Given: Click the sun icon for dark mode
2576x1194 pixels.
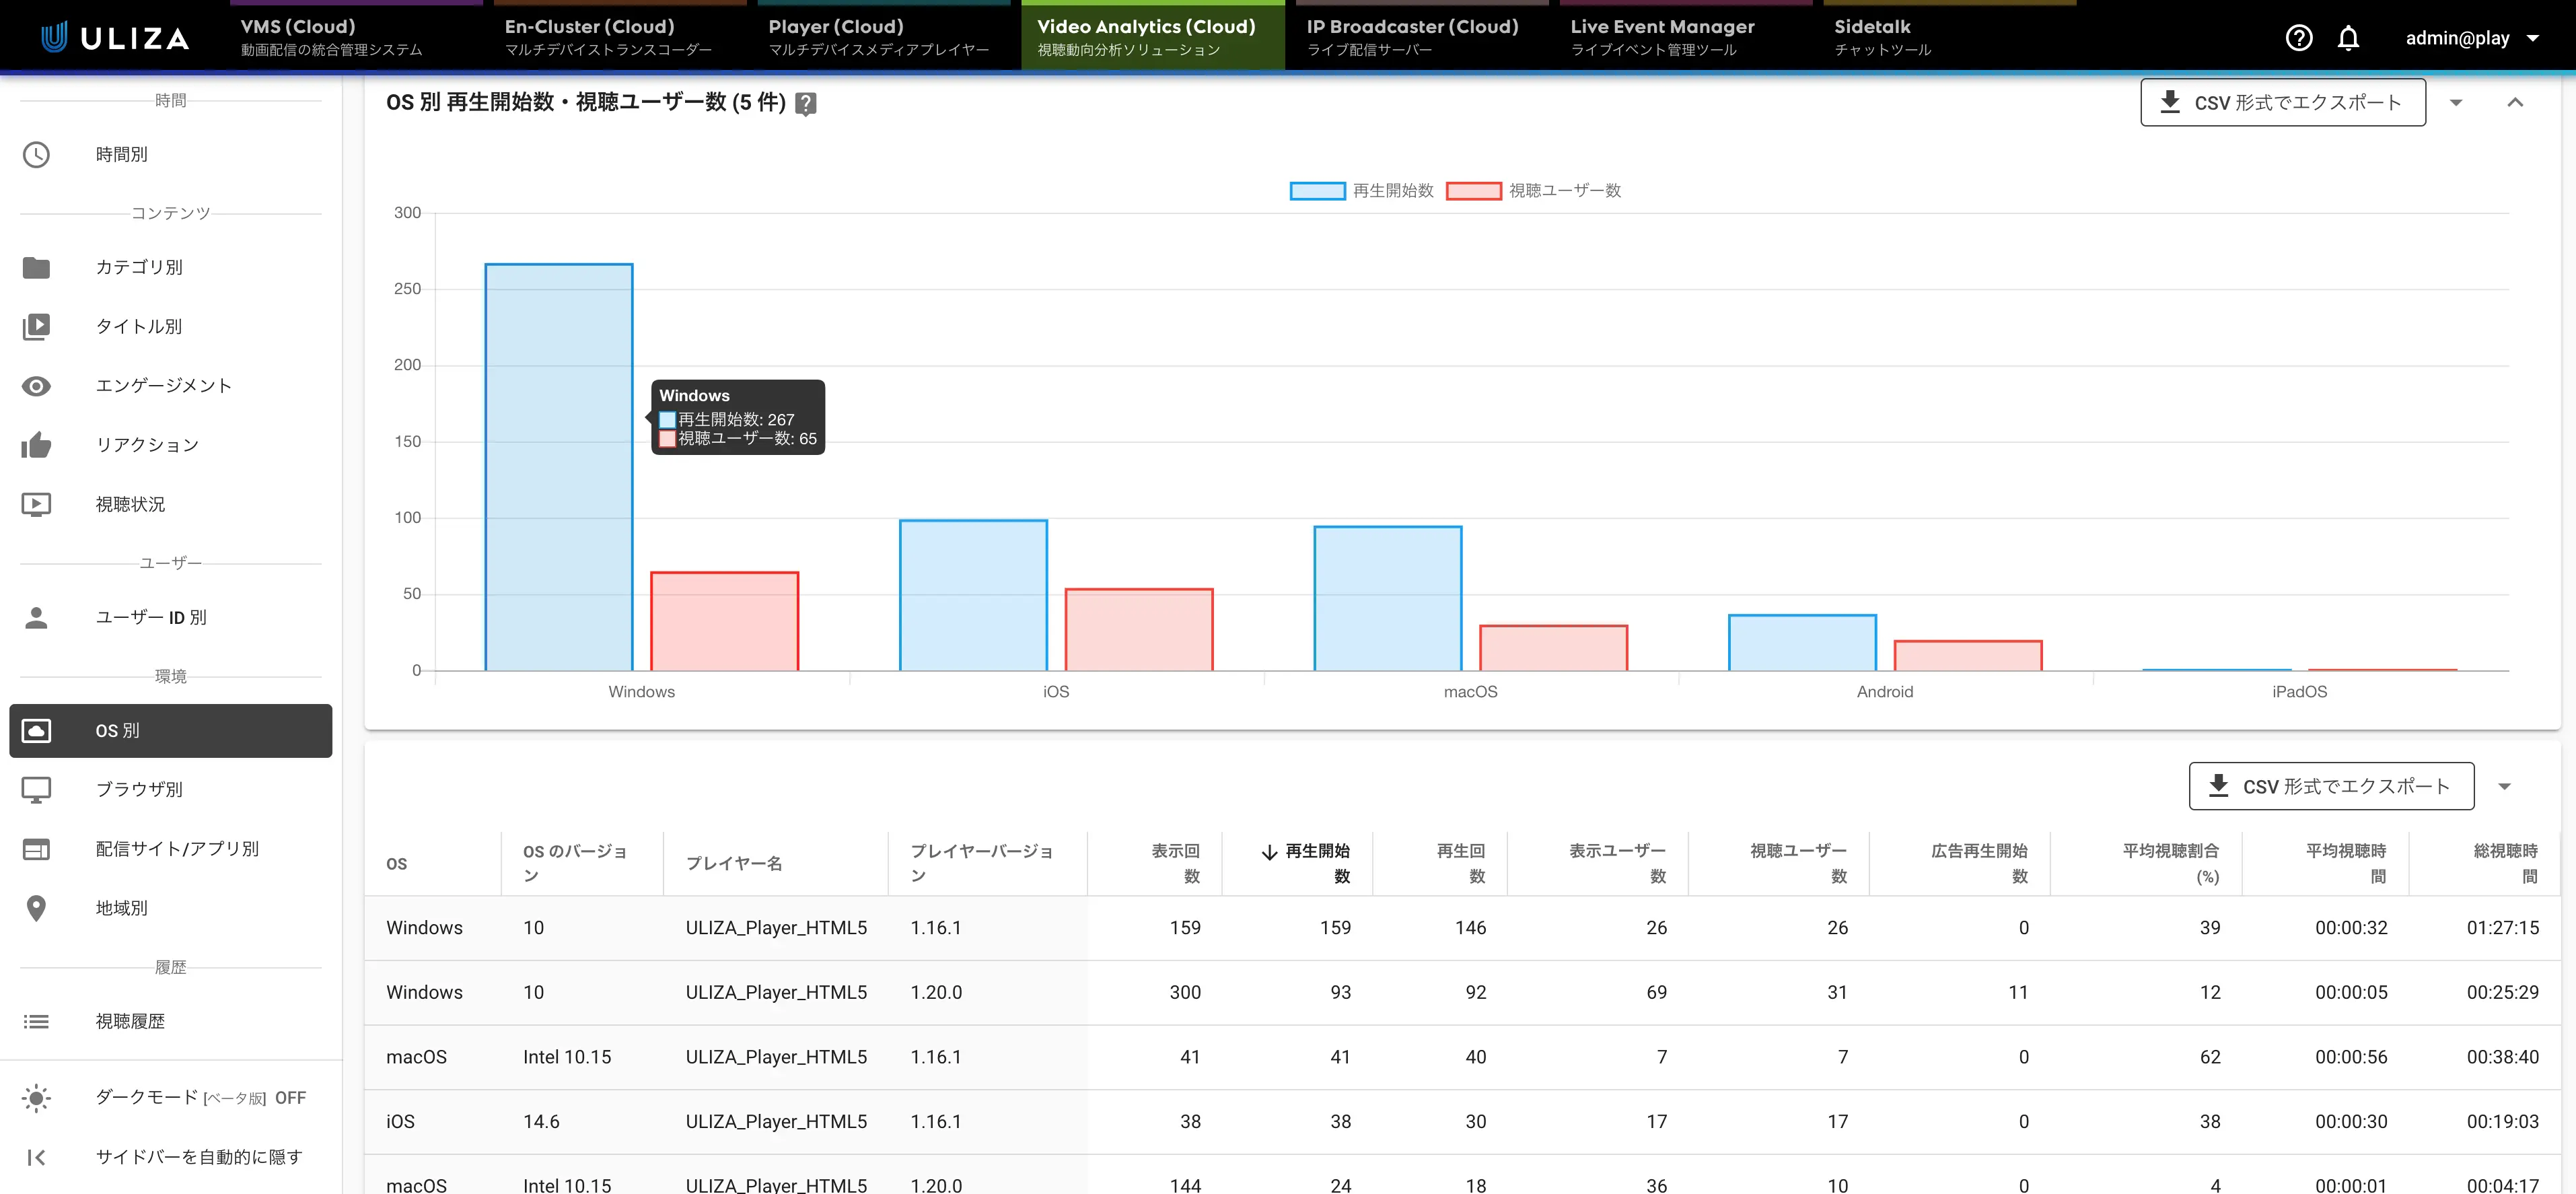Looking at the screenshot, I should coord(36,1098).
